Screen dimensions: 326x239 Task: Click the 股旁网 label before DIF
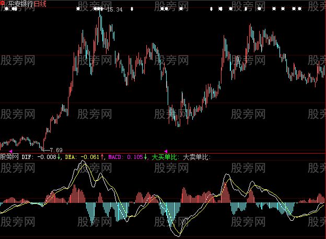(9, 157)
